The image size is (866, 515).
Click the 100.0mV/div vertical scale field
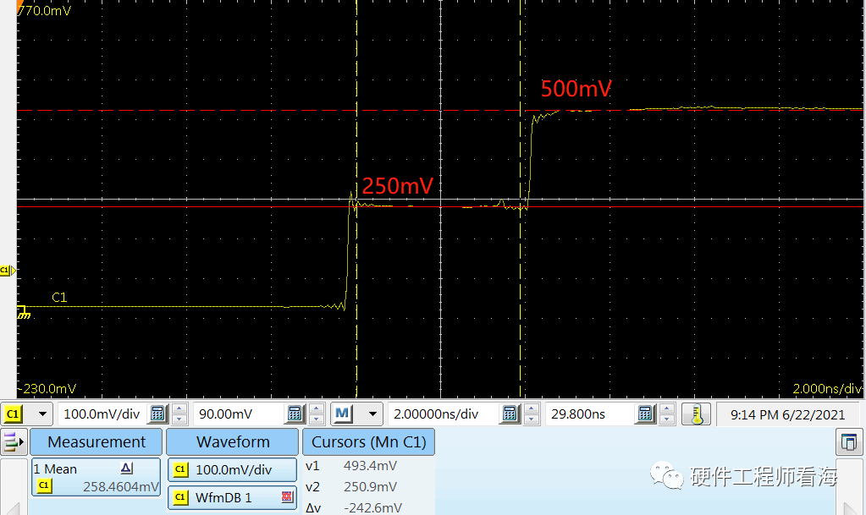pos(102,414)
